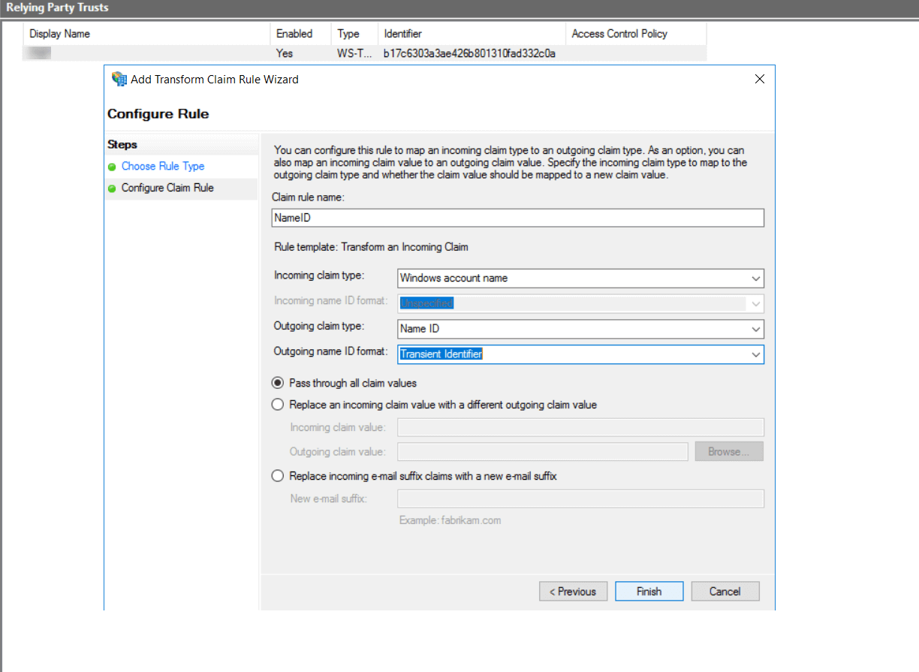This screenshot has width=919, height=672.
Task: Click inside the Claim rule name field
Action: coord(518,218)
